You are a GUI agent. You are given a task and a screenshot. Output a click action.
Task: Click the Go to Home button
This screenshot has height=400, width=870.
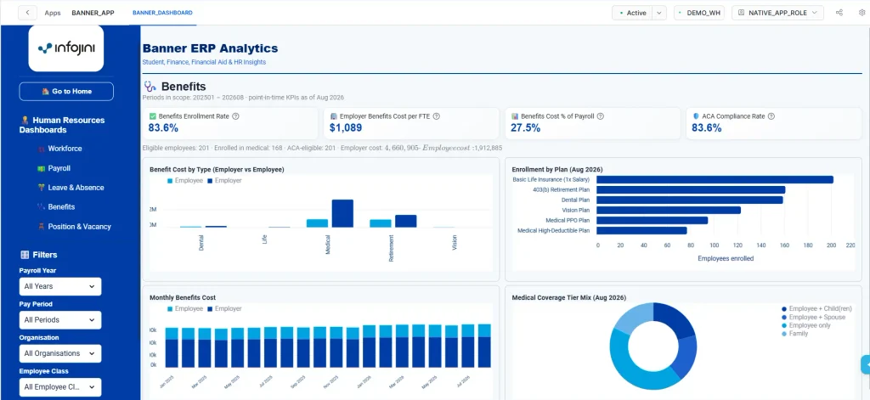tap(66, 92)
